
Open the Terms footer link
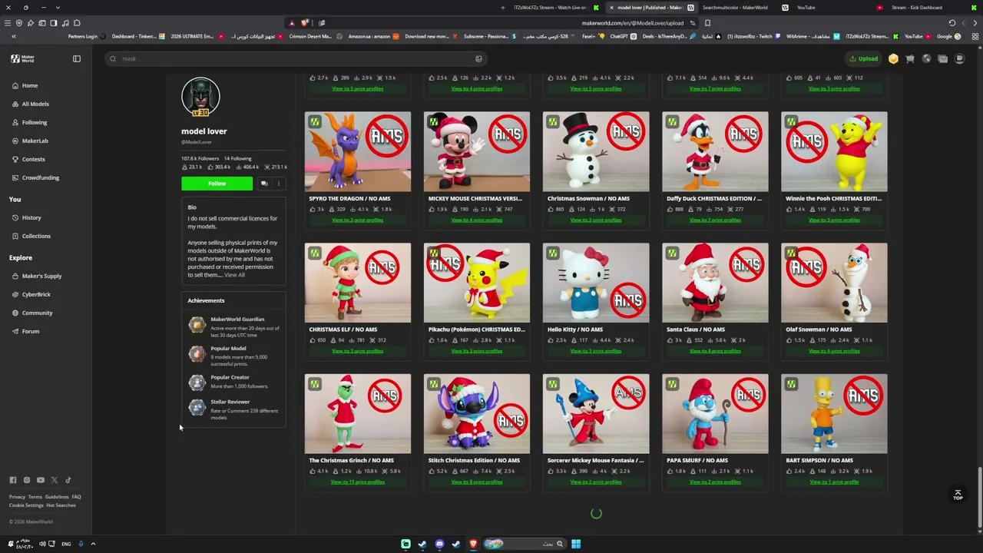[35, 497]
